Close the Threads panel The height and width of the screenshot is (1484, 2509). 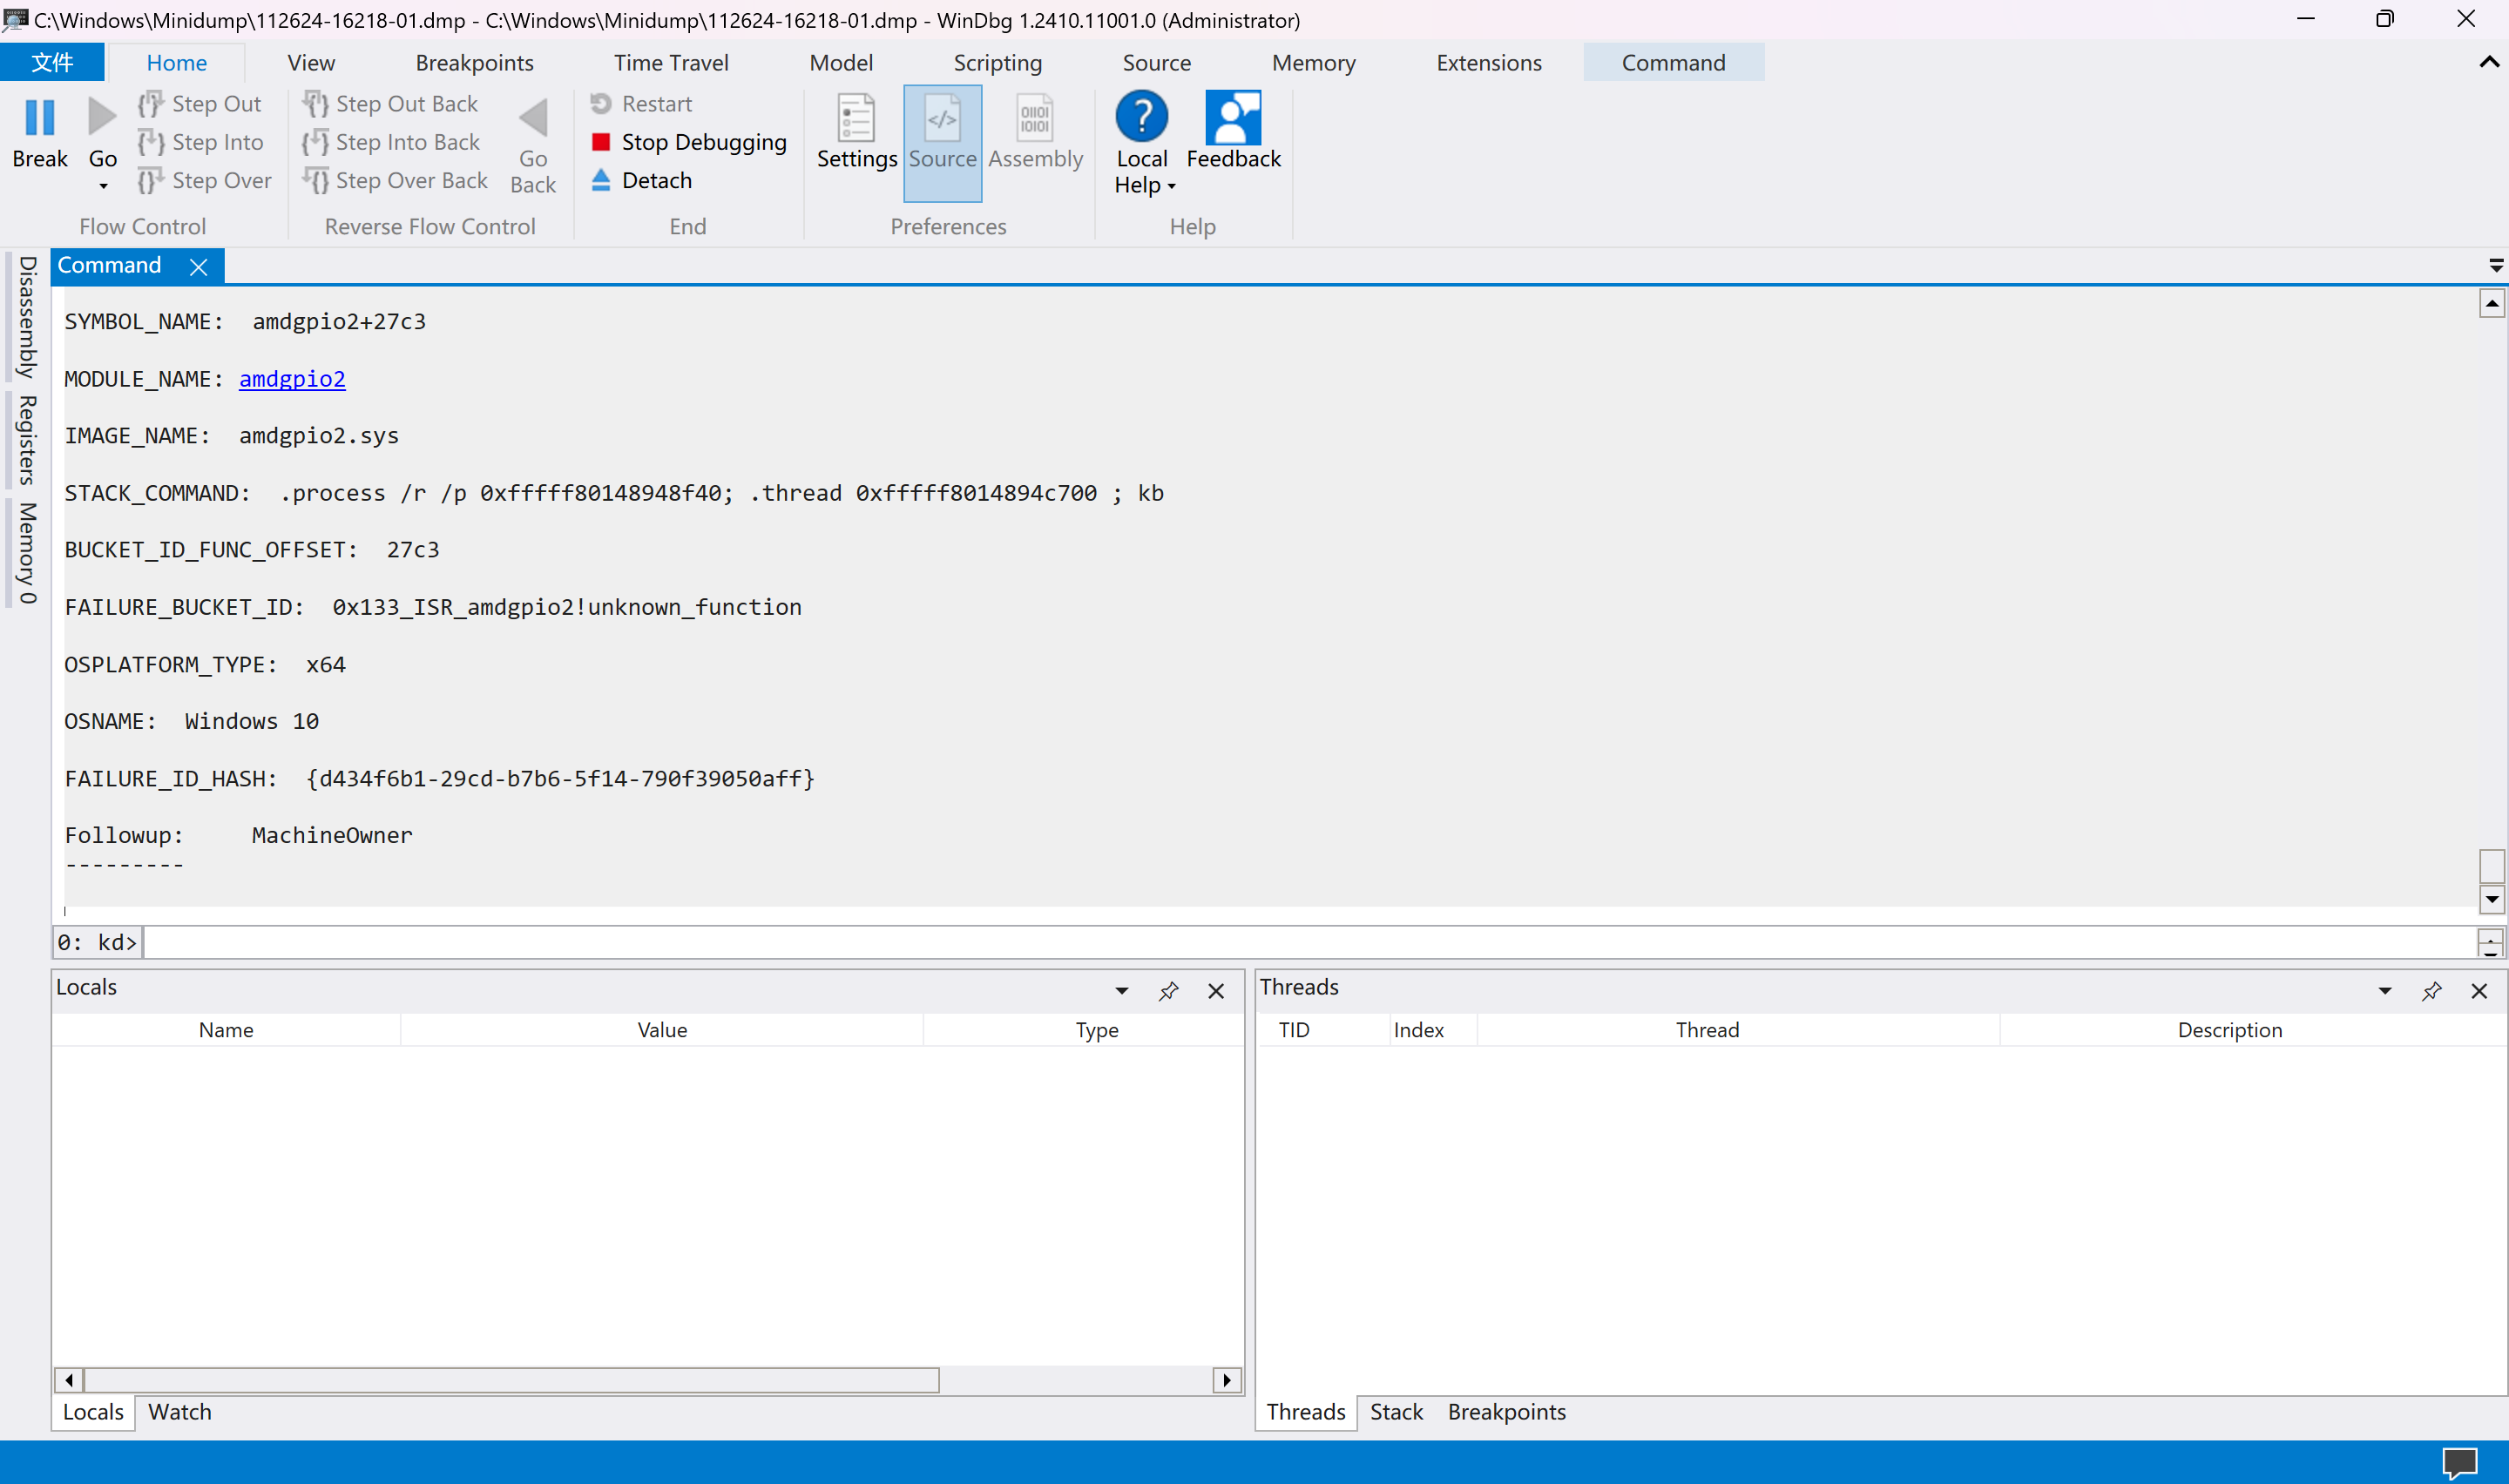coord(2478,991)
